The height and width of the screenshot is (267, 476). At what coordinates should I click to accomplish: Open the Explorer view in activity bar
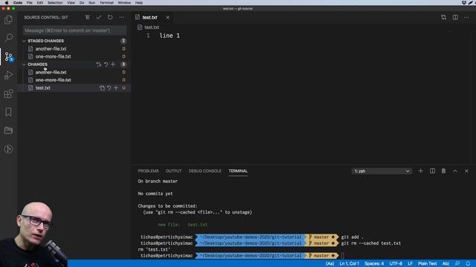pyautogui.click(x=8, y=20)
